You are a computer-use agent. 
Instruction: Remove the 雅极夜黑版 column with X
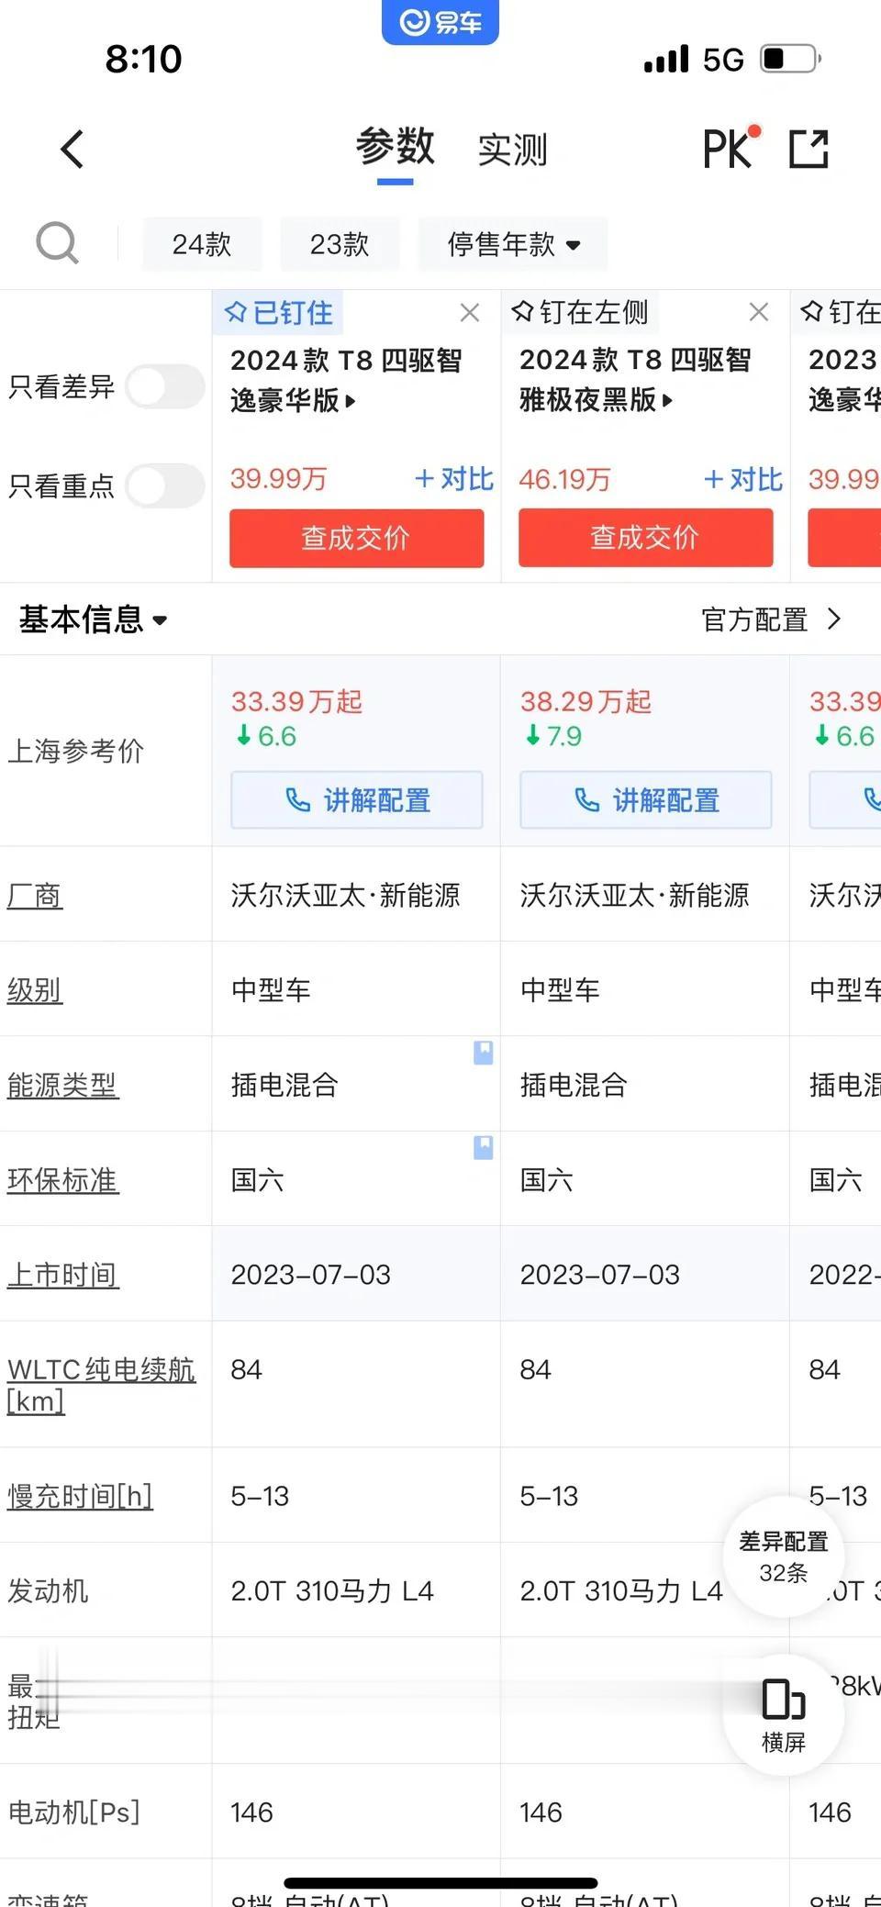(759, 313)
